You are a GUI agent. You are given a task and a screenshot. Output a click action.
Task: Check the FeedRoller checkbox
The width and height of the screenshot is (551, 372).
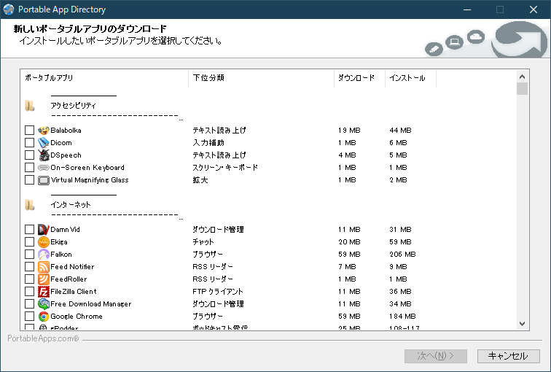pos(29,279)
